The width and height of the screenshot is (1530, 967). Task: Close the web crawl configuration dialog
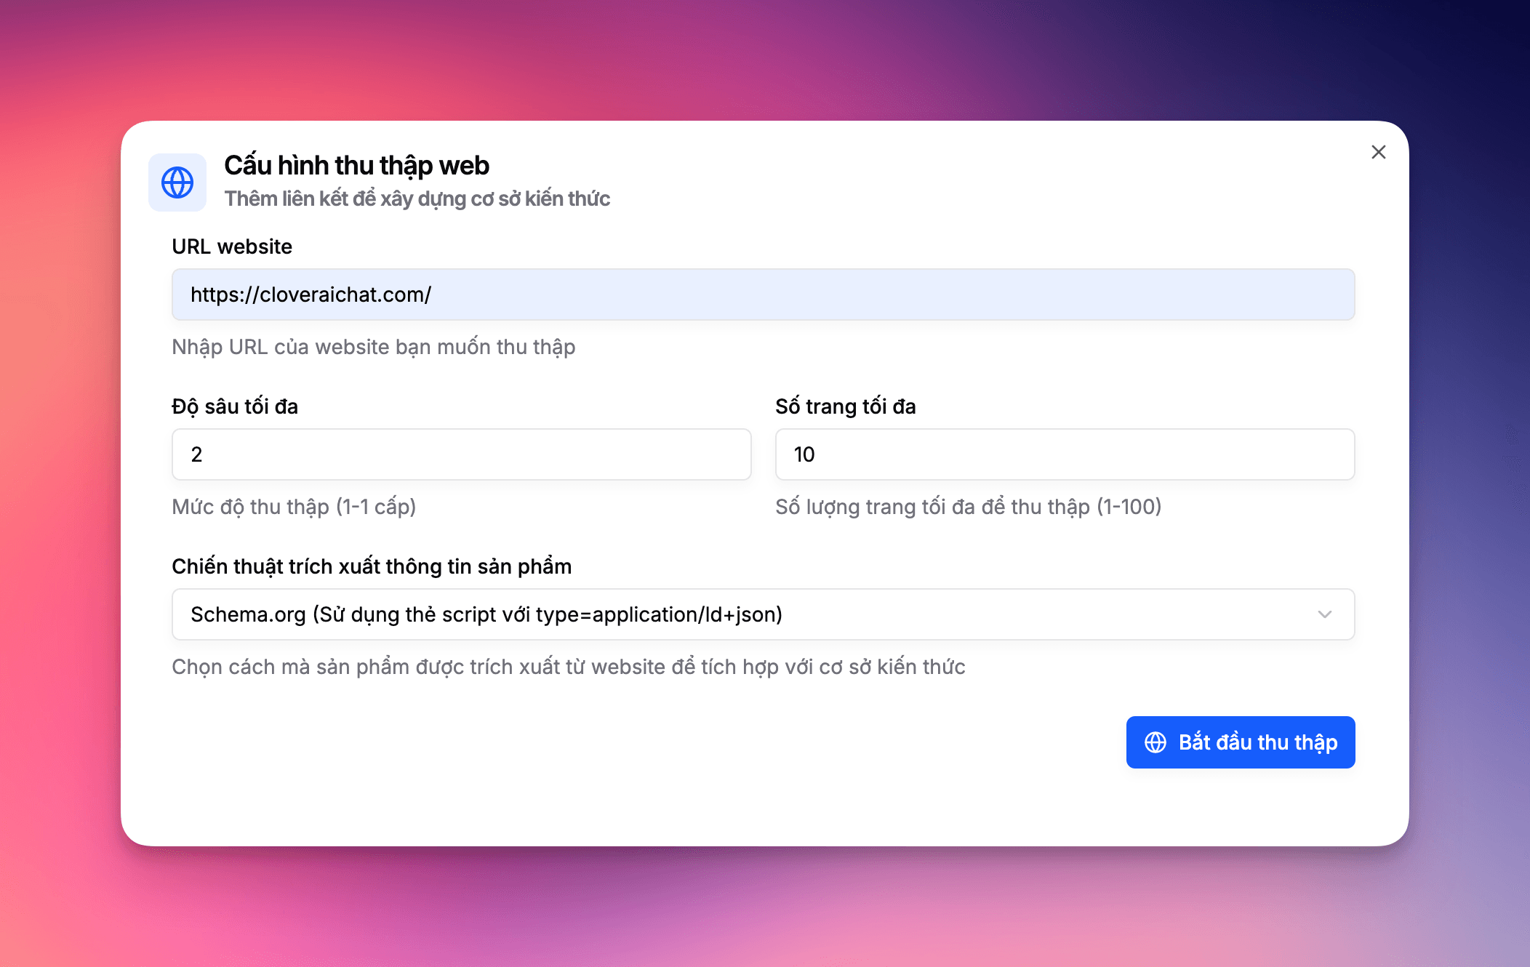click(x=1378, y=152)
